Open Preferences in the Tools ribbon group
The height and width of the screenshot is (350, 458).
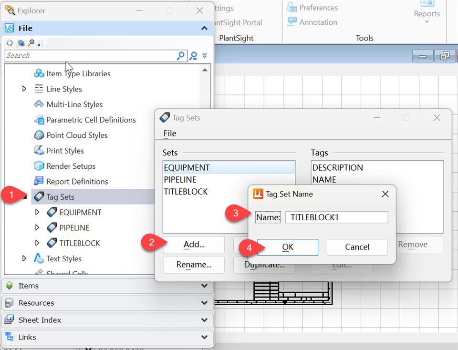[312, 8]
